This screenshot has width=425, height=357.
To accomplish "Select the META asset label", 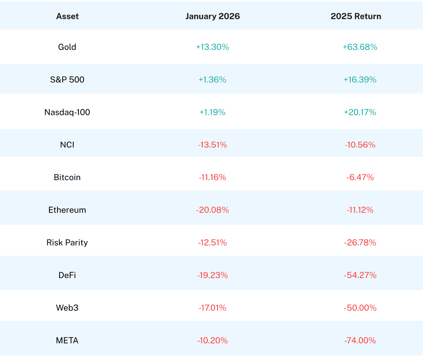I will click(x=67, y=341).
